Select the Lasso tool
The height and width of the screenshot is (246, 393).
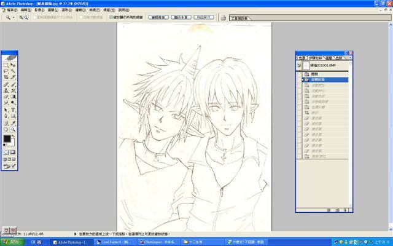point(6,71)
